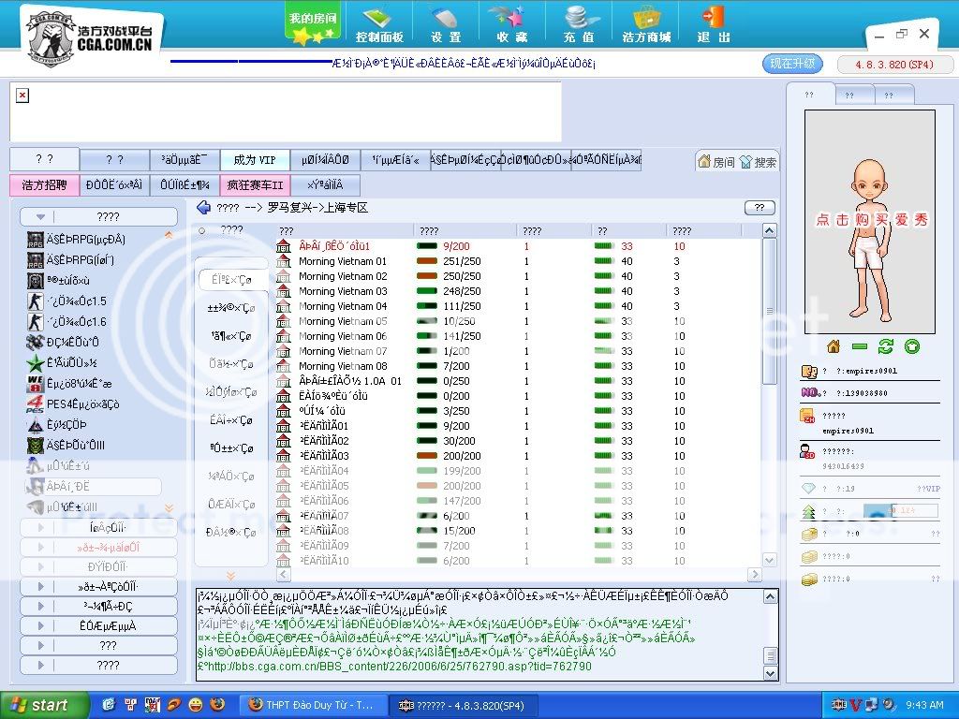Click the 退出 exit door icon

click(714, 24)
